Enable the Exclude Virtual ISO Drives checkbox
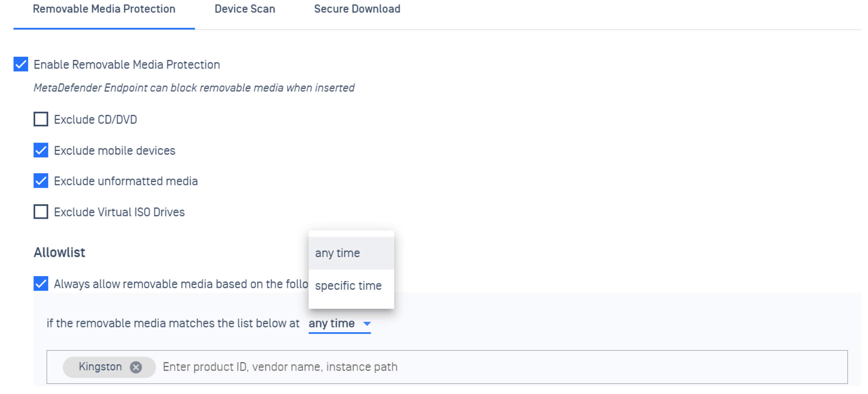Image resolution: width=868 pixels, height=394 pixels. tap(41, 212)
